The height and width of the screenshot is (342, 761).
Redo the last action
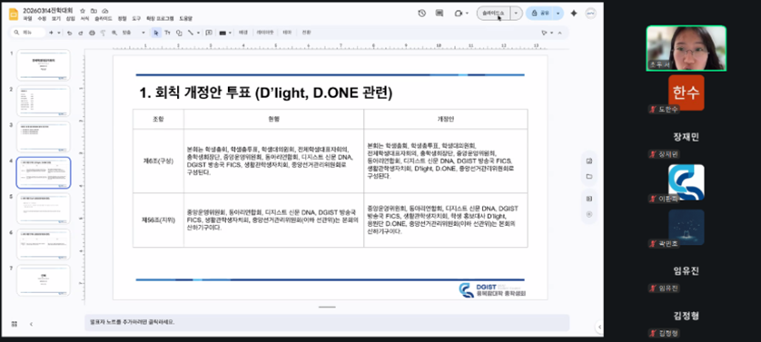pos(81,33)
